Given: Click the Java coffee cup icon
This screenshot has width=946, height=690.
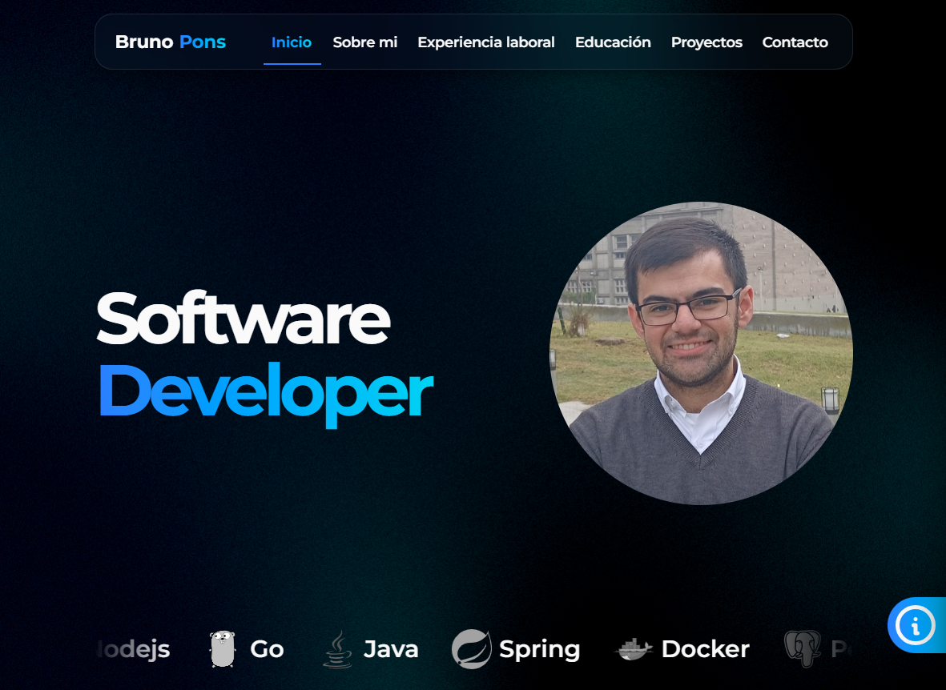Looking at the screenshot, I should pos(337,649).
